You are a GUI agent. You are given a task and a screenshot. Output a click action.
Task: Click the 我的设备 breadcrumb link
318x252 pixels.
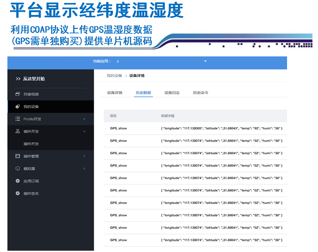114,76
